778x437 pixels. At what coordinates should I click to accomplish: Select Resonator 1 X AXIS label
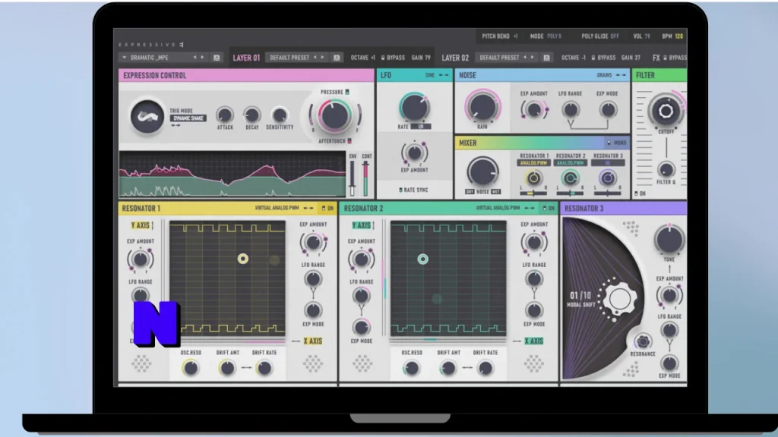pyautogui.click(x=312, y=341)
